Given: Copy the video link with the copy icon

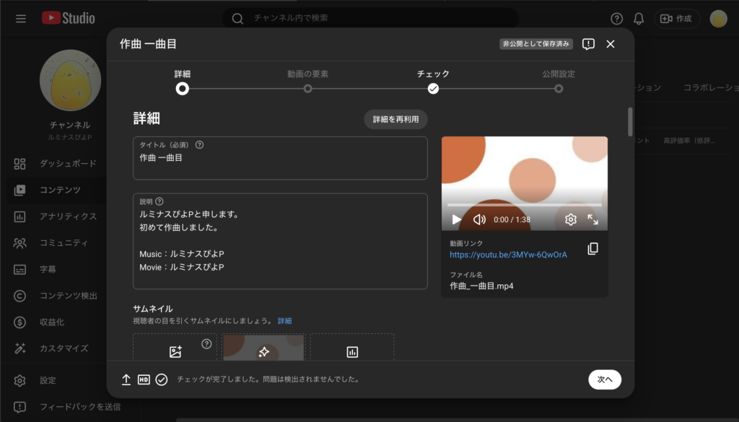Looking at the screenshot, I should click(592, 249).
